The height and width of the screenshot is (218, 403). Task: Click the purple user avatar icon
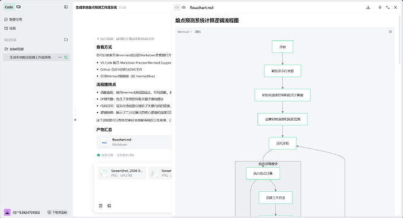coord(7,212)
